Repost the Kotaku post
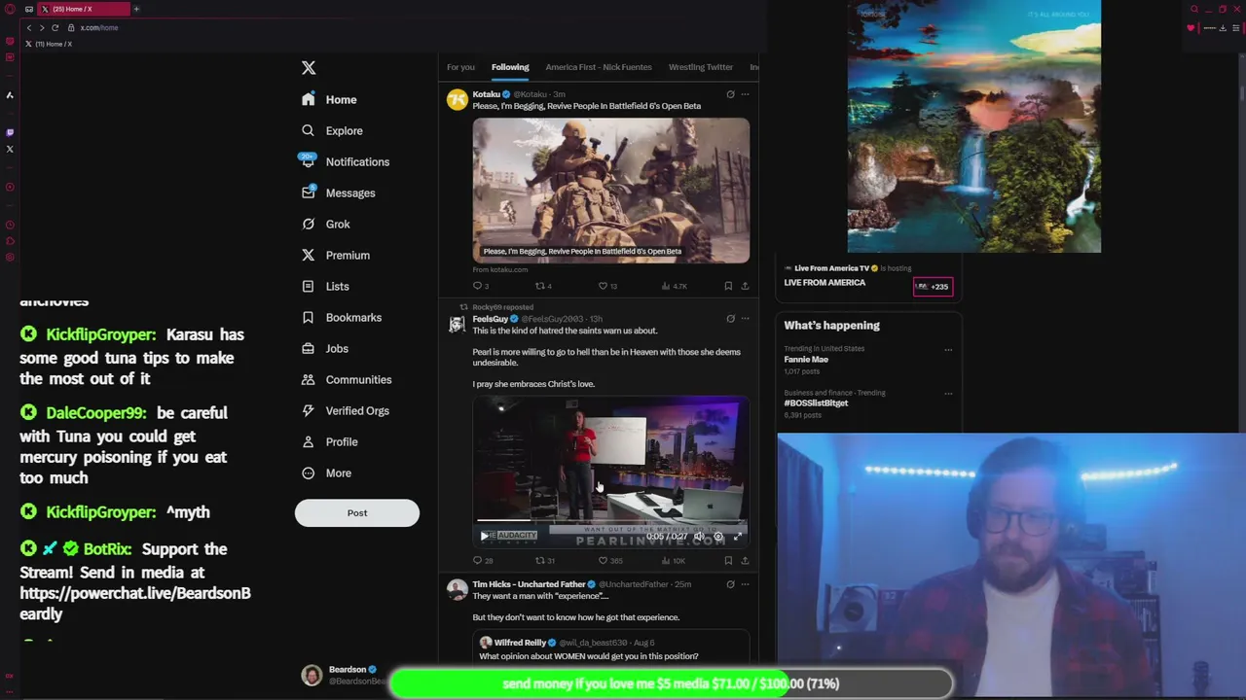 click(x=543, y=286)
